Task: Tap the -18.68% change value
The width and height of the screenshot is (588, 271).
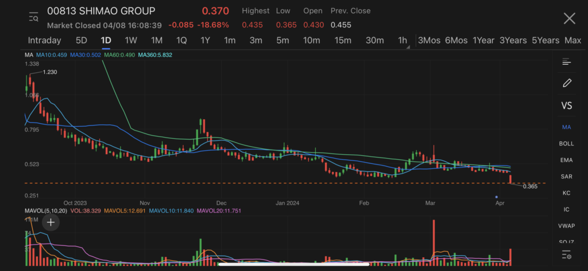Action: (x=214, y=25)
